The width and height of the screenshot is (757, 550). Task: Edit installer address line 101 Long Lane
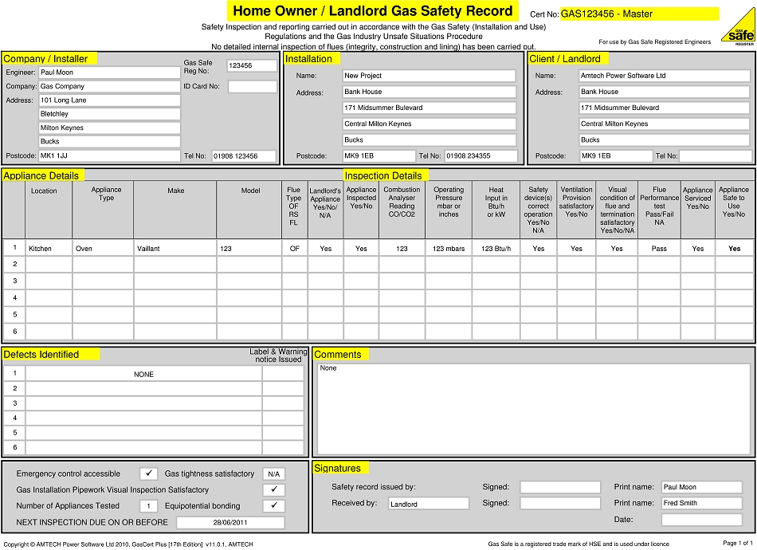point(110,100)
